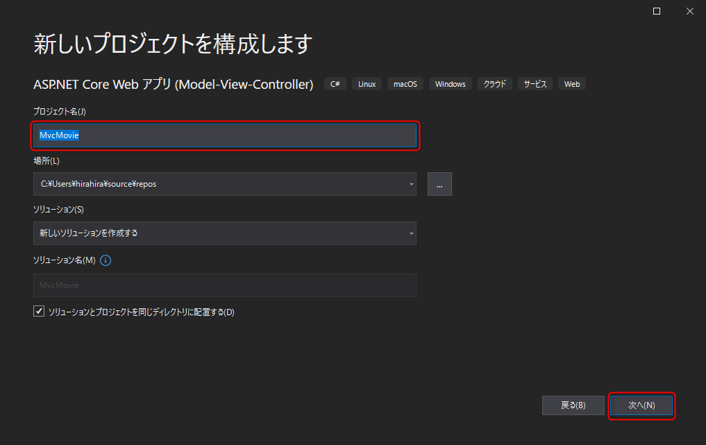Click the クラウド tag label

(495, 84)
